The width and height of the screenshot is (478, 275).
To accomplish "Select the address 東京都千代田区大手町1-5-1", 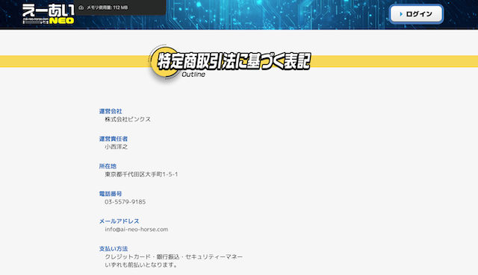I will point(141,174).
